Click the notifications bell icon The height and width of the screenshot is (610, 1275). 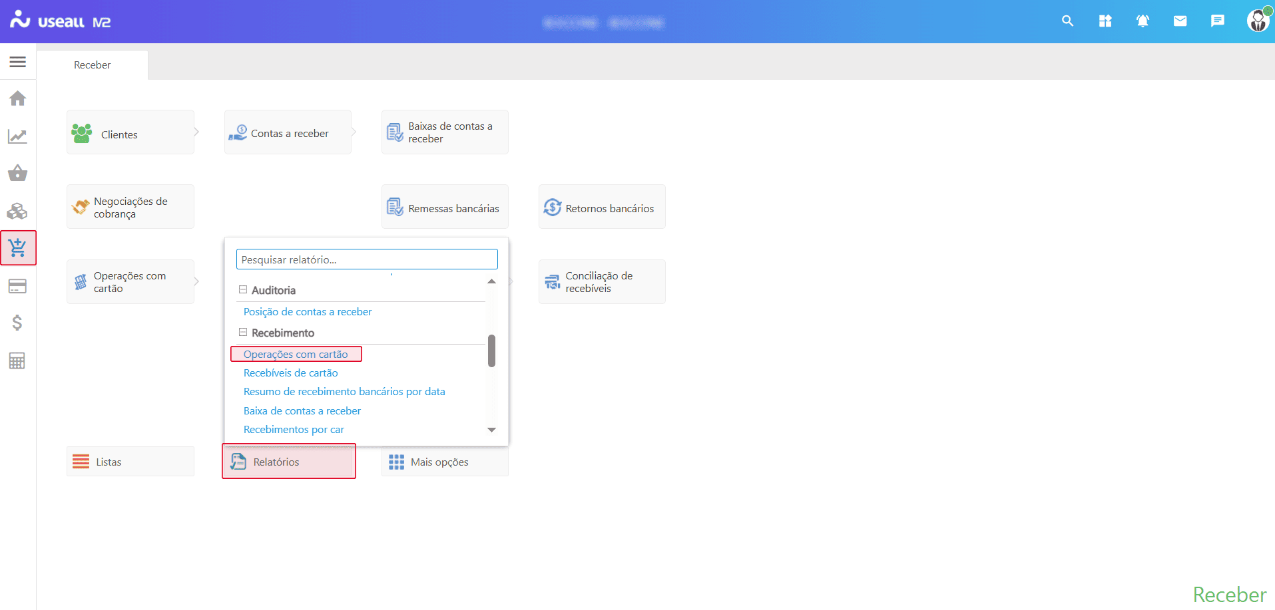[1143, 21]
